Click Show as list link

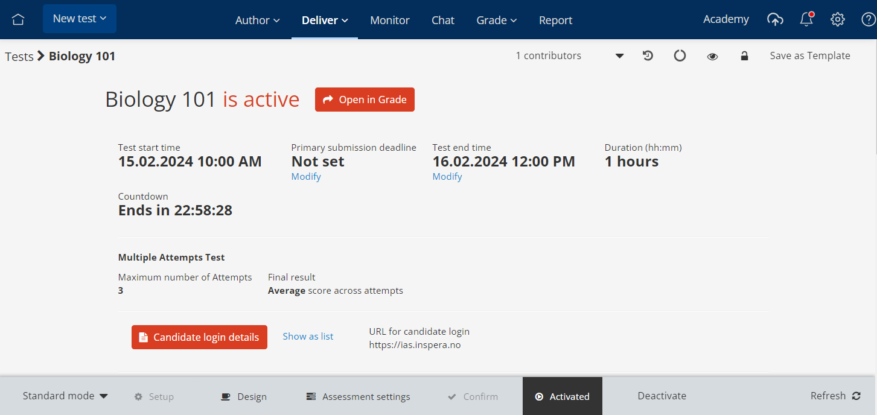pyautogui.click(x=308, y=337)
